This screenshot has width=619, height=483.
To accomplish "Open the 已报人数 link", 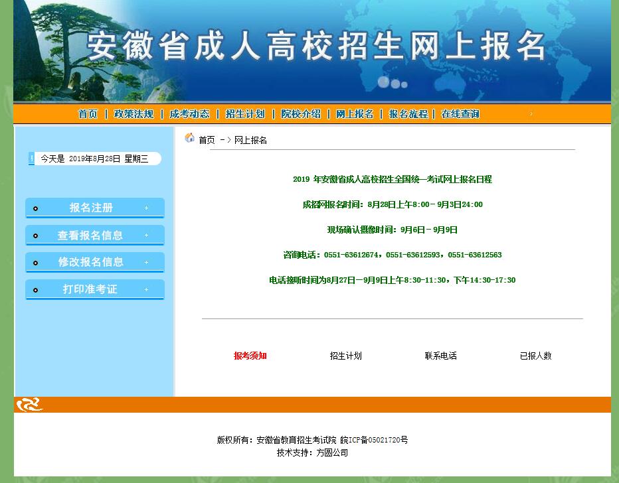I will pos(536,356).
